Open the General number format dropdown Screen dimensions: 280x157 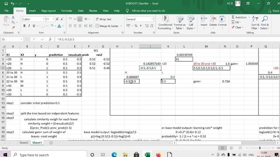pos(152,19)
